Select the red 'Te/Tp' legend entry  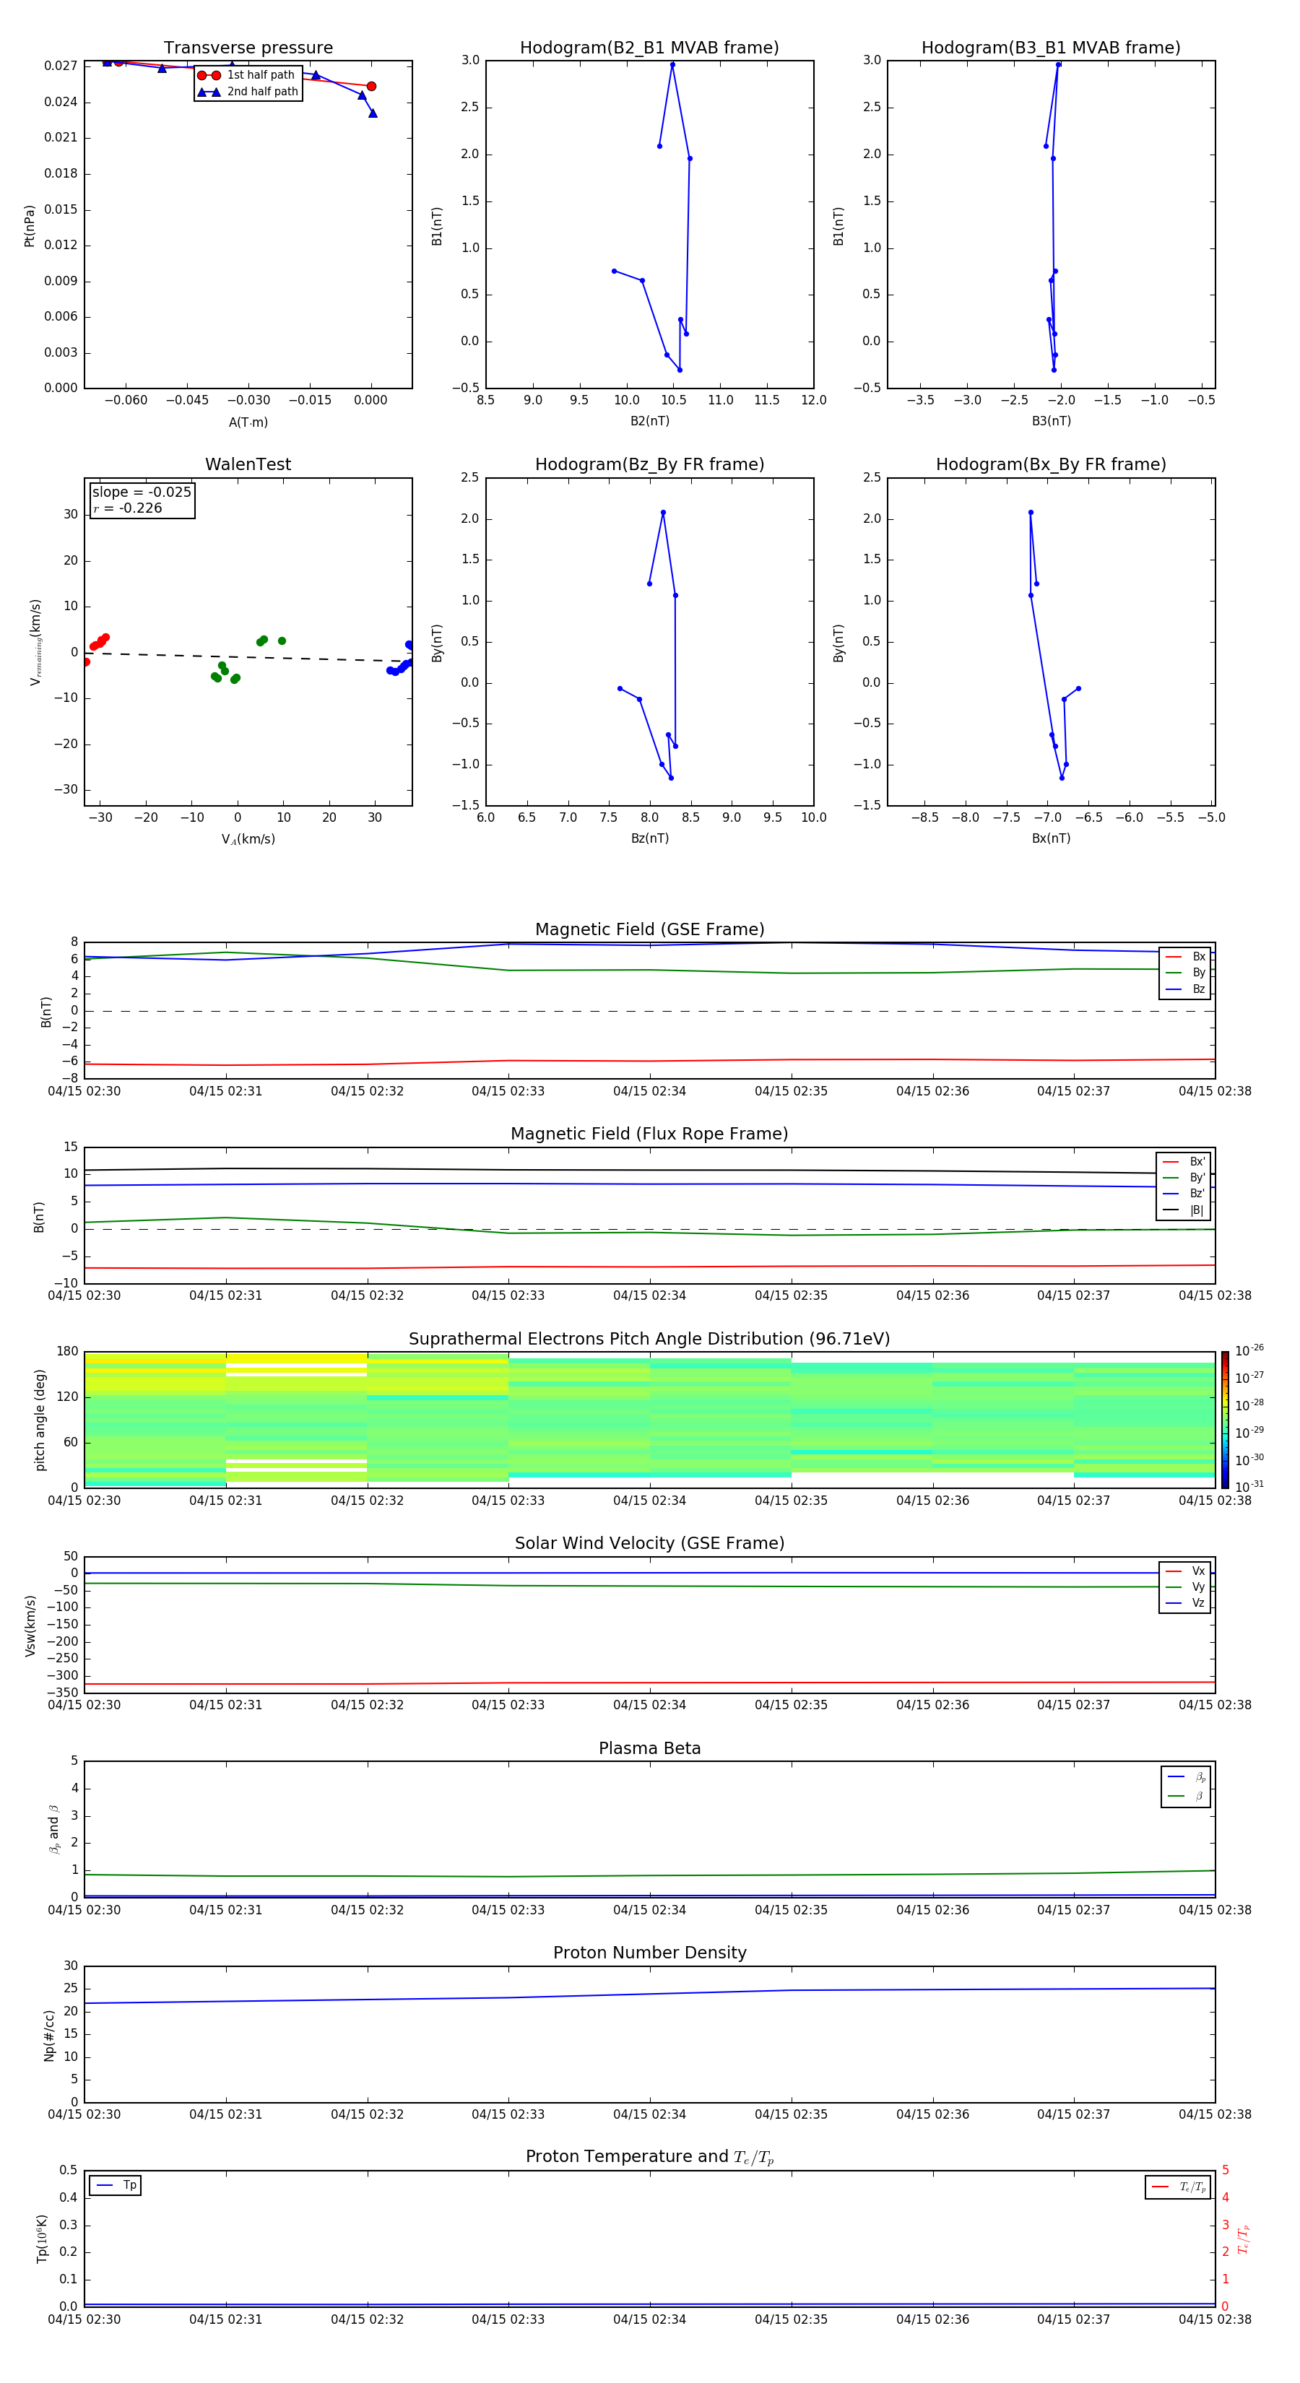tap(1178, 2187)
